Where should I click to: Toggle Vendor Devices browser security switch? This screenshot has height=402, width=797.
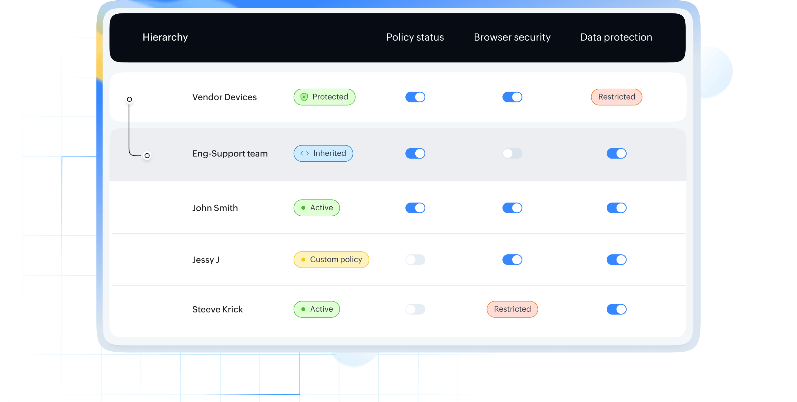tap(512, 97)
